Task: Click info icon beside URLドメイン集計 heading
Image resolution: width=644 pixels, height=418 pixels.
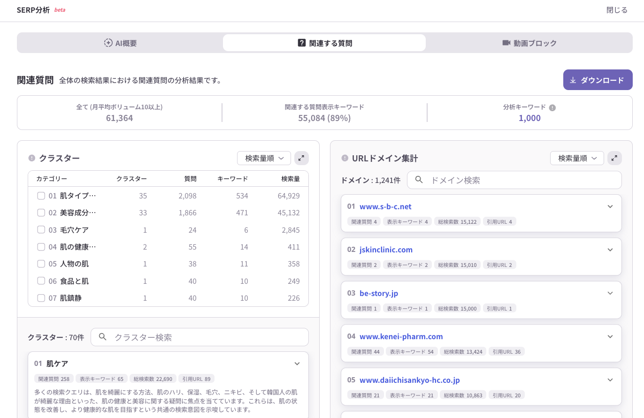Action: pyautogui.click(x=345, y=158)
